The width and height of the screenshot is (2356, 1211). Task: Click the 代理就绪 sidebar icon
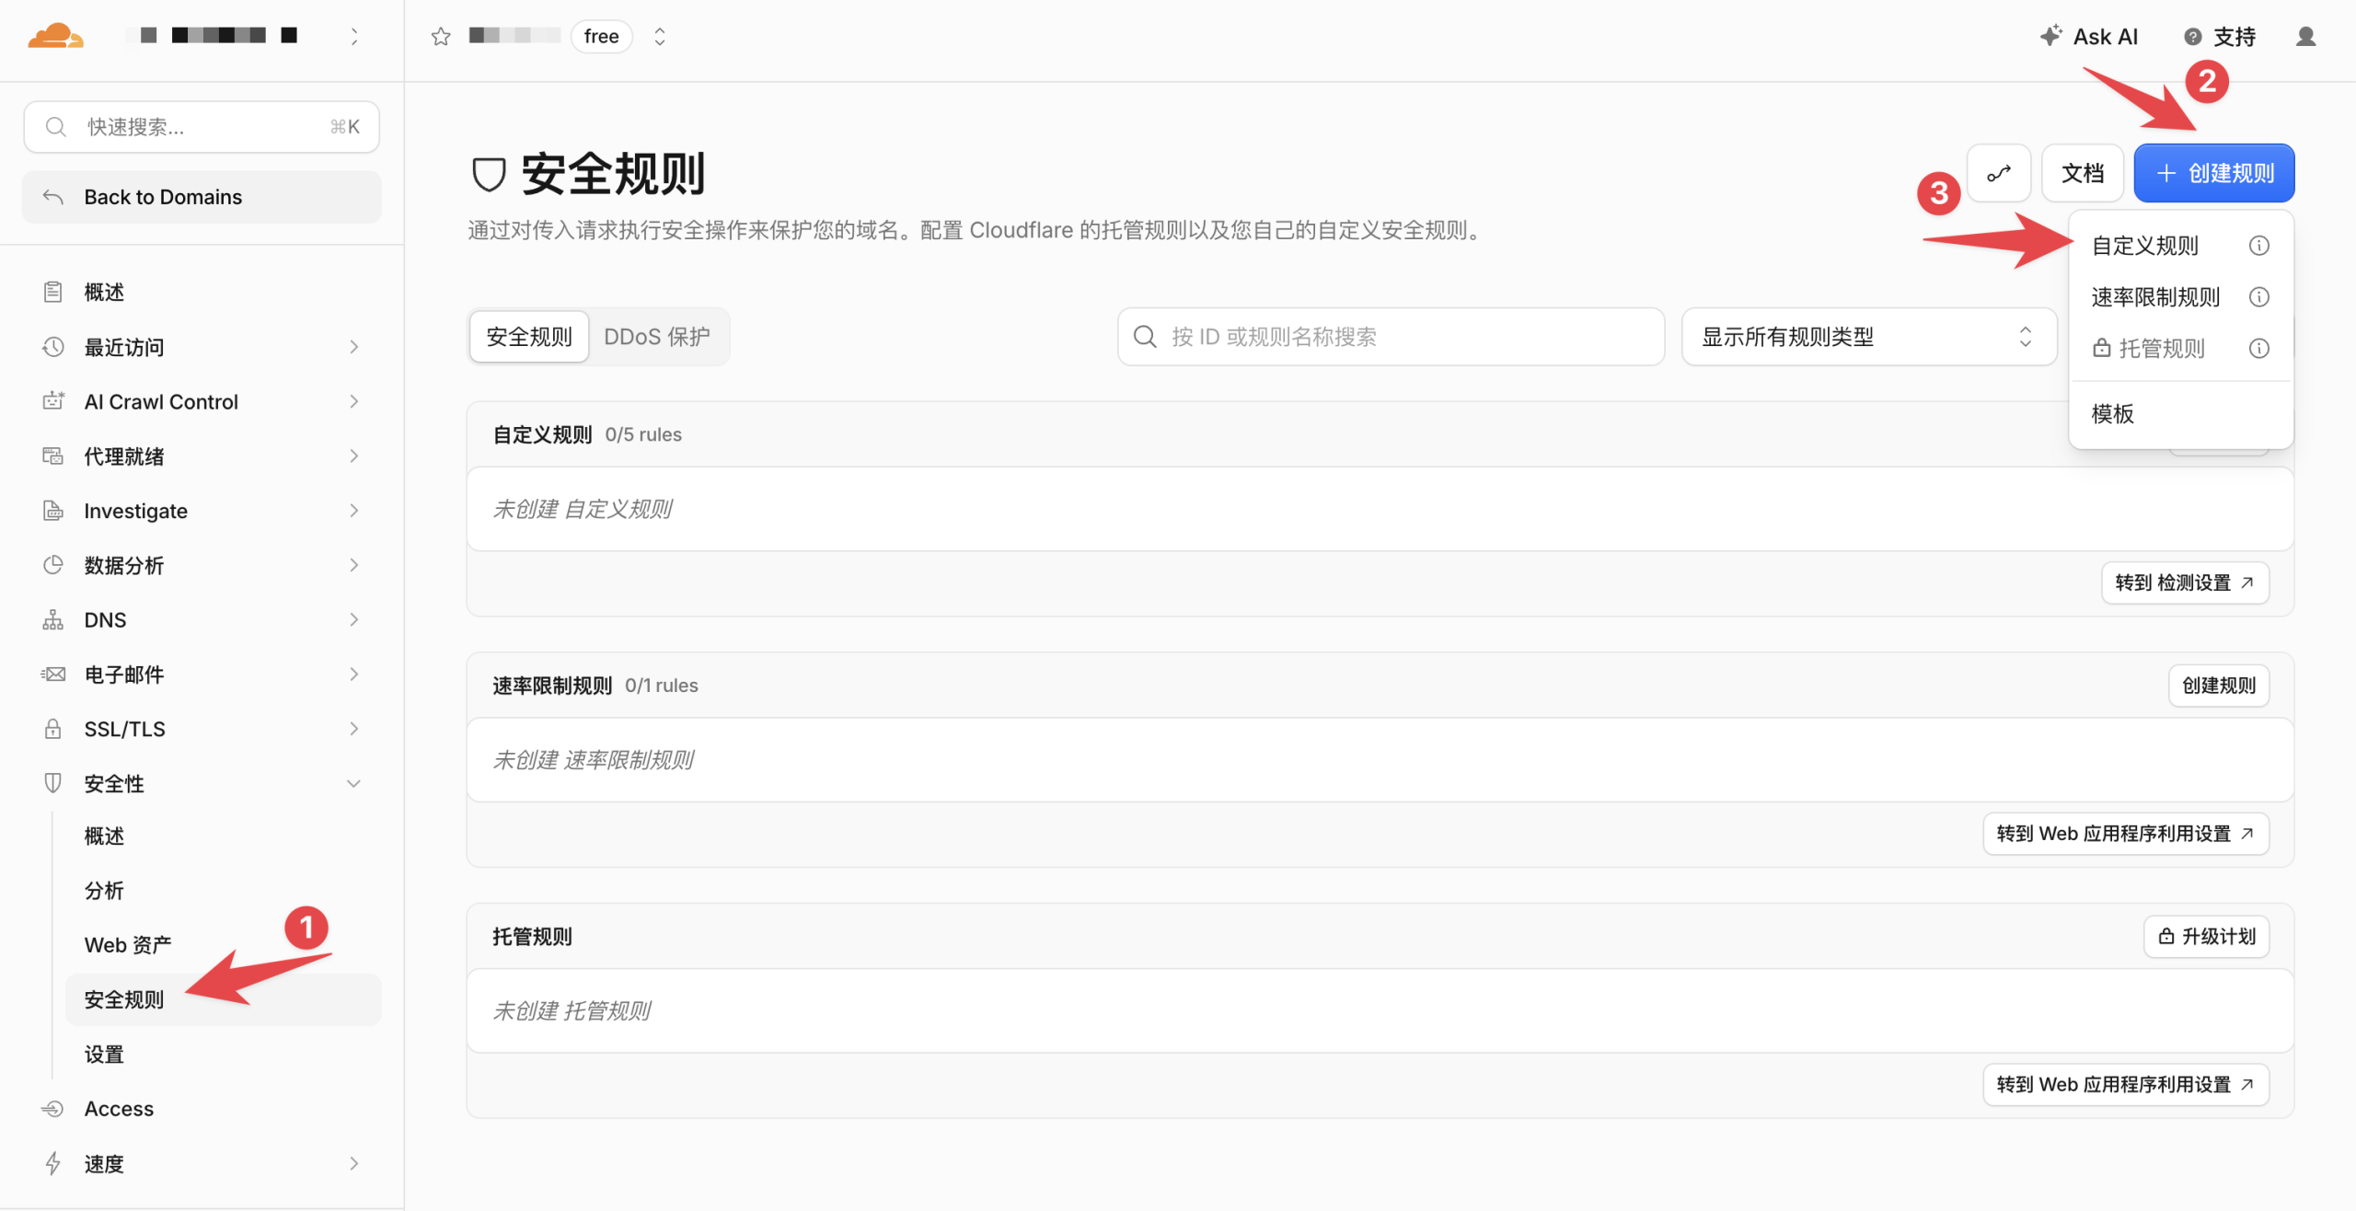[x=53, y=456]
